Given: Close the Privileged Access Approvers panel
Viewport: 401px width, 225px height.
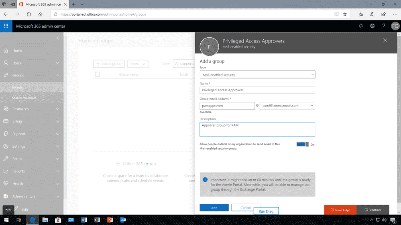Looking at the screenshot, I should tap(385, 40).
